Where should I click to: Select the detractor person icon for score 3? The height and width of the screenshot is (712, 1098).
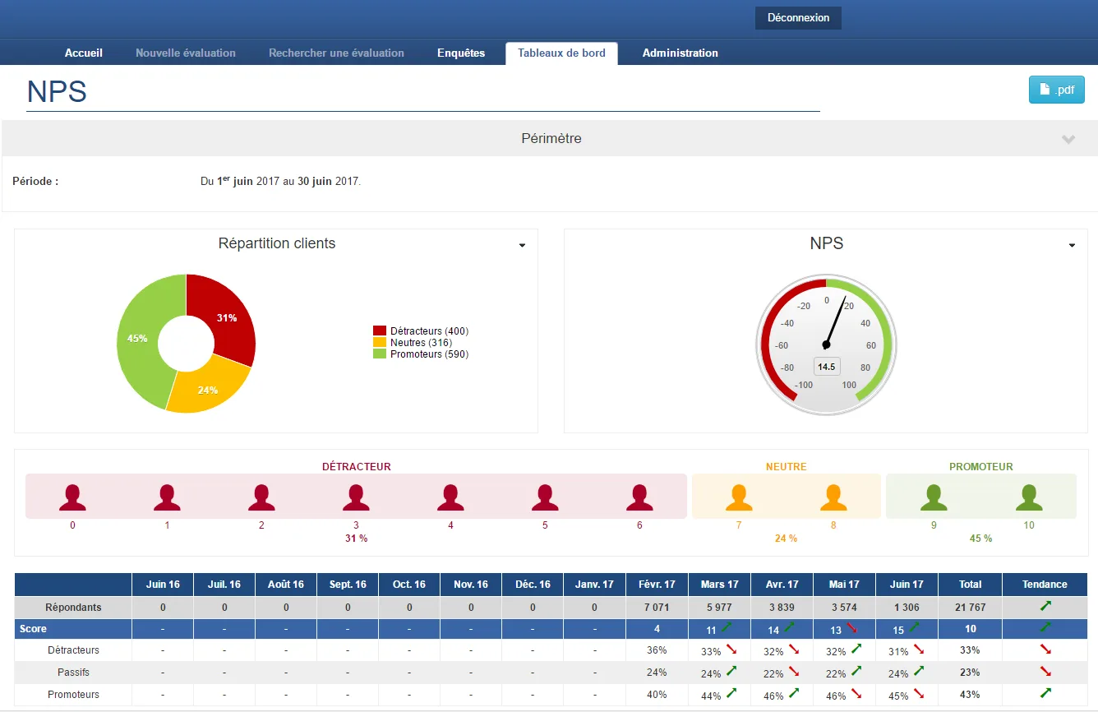[x=356, y=497]
